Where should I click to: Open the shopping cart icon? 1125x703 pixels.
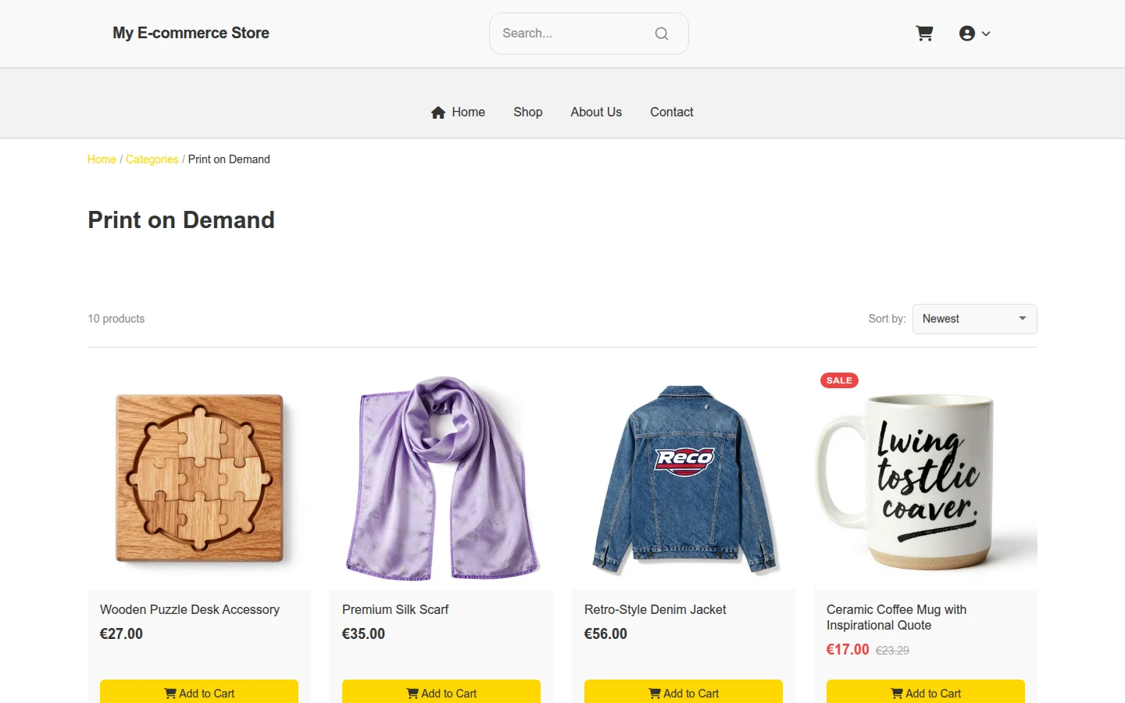coord(924,34)
